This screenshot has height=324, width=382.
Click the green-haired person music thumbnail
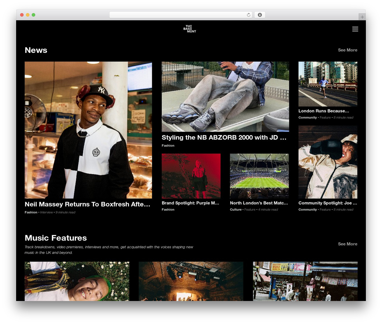point(77,281)
